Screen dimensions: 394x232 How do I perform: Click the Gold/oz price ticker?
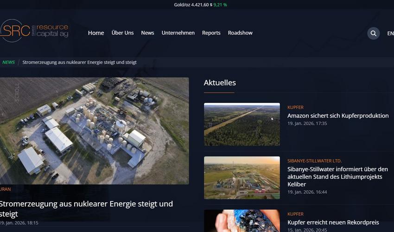[x=200, y=5]
